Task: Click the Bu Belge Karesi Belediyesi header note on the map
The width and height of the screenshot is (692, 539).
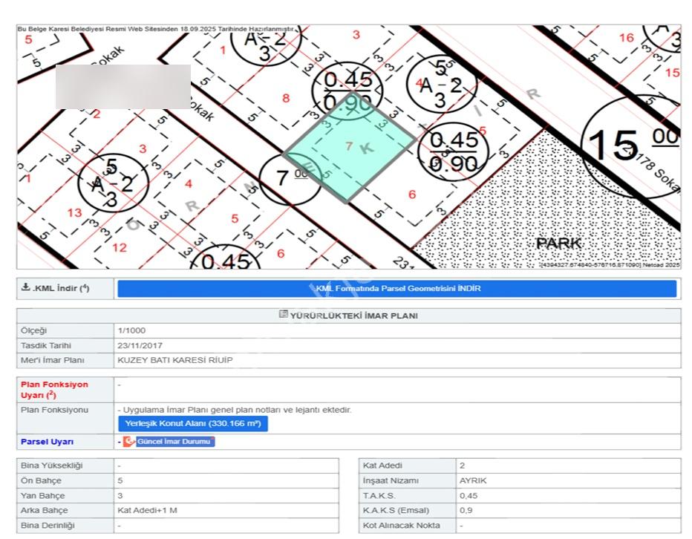Action: pos(155,29)
